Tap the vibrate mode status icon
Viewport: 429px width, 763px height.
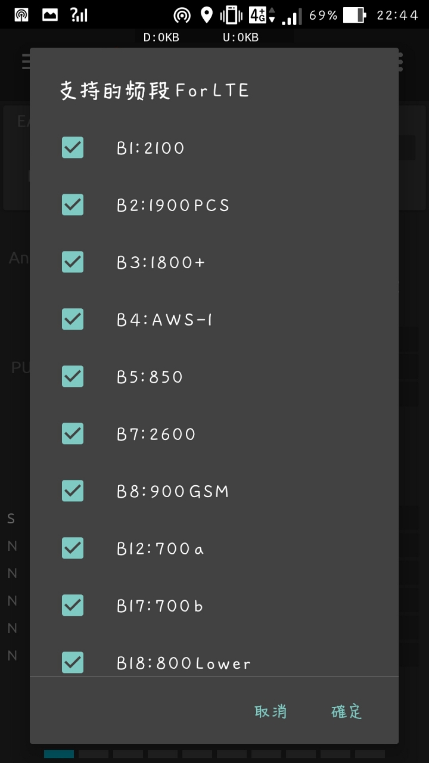click(x=231, y=15)
